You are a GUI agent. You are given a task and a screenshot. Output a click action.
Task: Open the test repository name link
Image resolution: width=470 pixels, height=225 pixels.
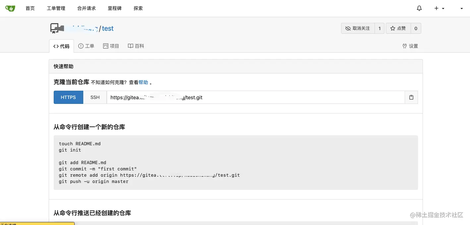coord(108,28)
